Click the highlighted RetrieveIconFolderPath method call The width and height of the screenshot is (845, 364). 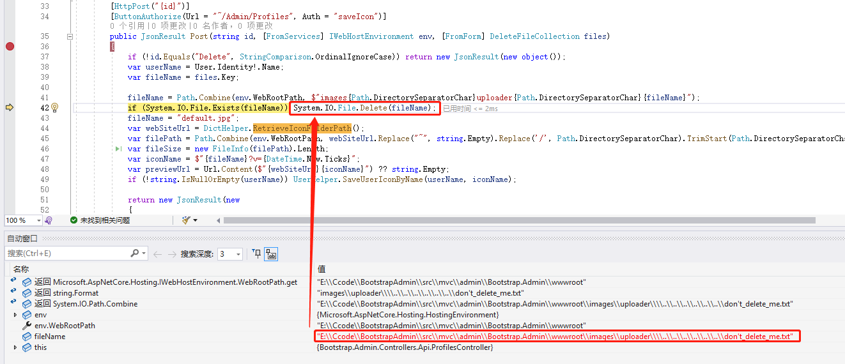click(x=302, y=128)
